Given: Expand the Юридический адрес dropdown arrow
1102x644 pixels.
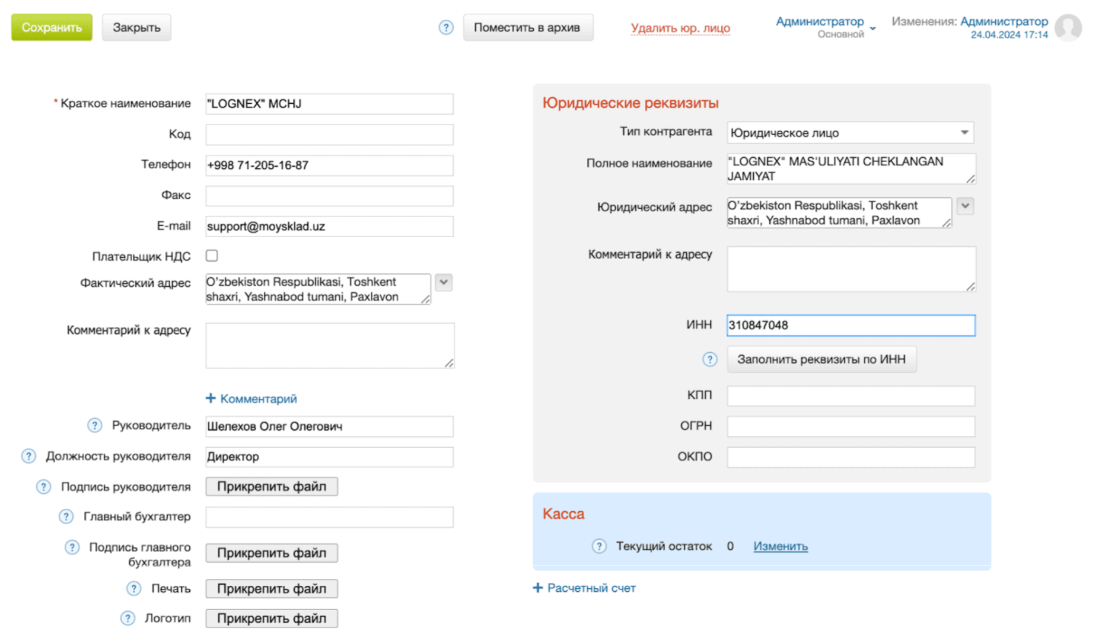Looking at the screenshot, I should point(965,206).
